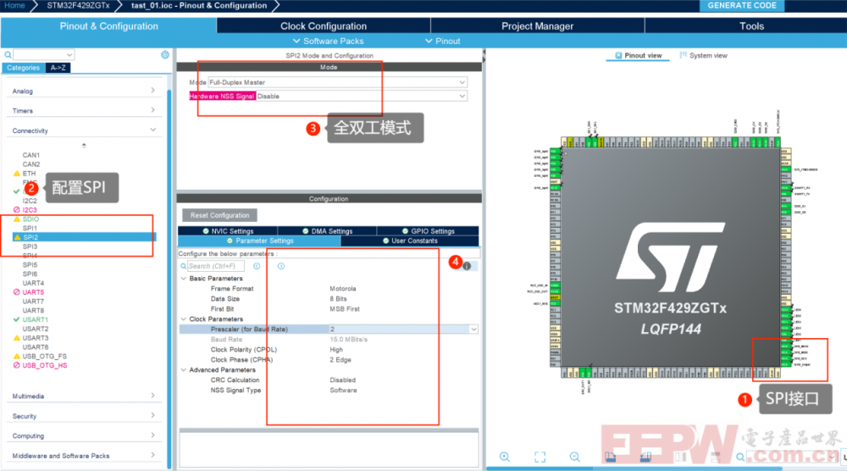Collapse Basic Parameters group

pos(184,278)
